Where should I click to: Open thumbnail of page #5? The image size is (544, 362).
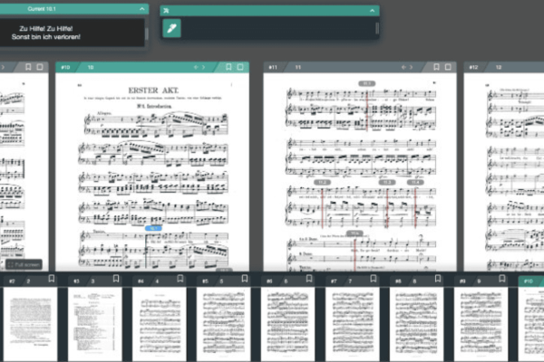[223, 324]
